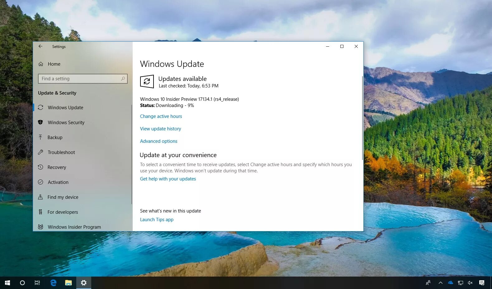Click the Find my device person icon

point(40,197)
